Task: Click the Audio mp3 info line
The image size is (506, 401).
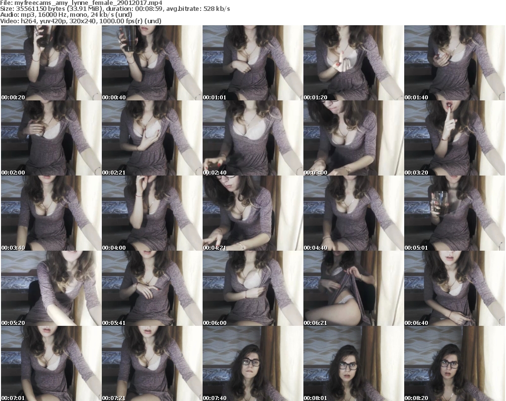Action: coord(66,15)
